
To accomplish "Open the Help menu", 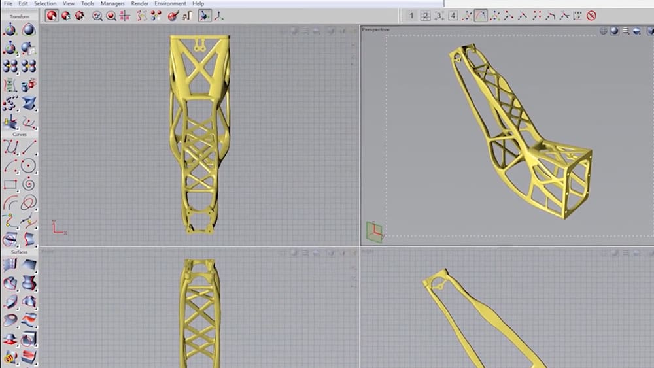I will [198, 3].
